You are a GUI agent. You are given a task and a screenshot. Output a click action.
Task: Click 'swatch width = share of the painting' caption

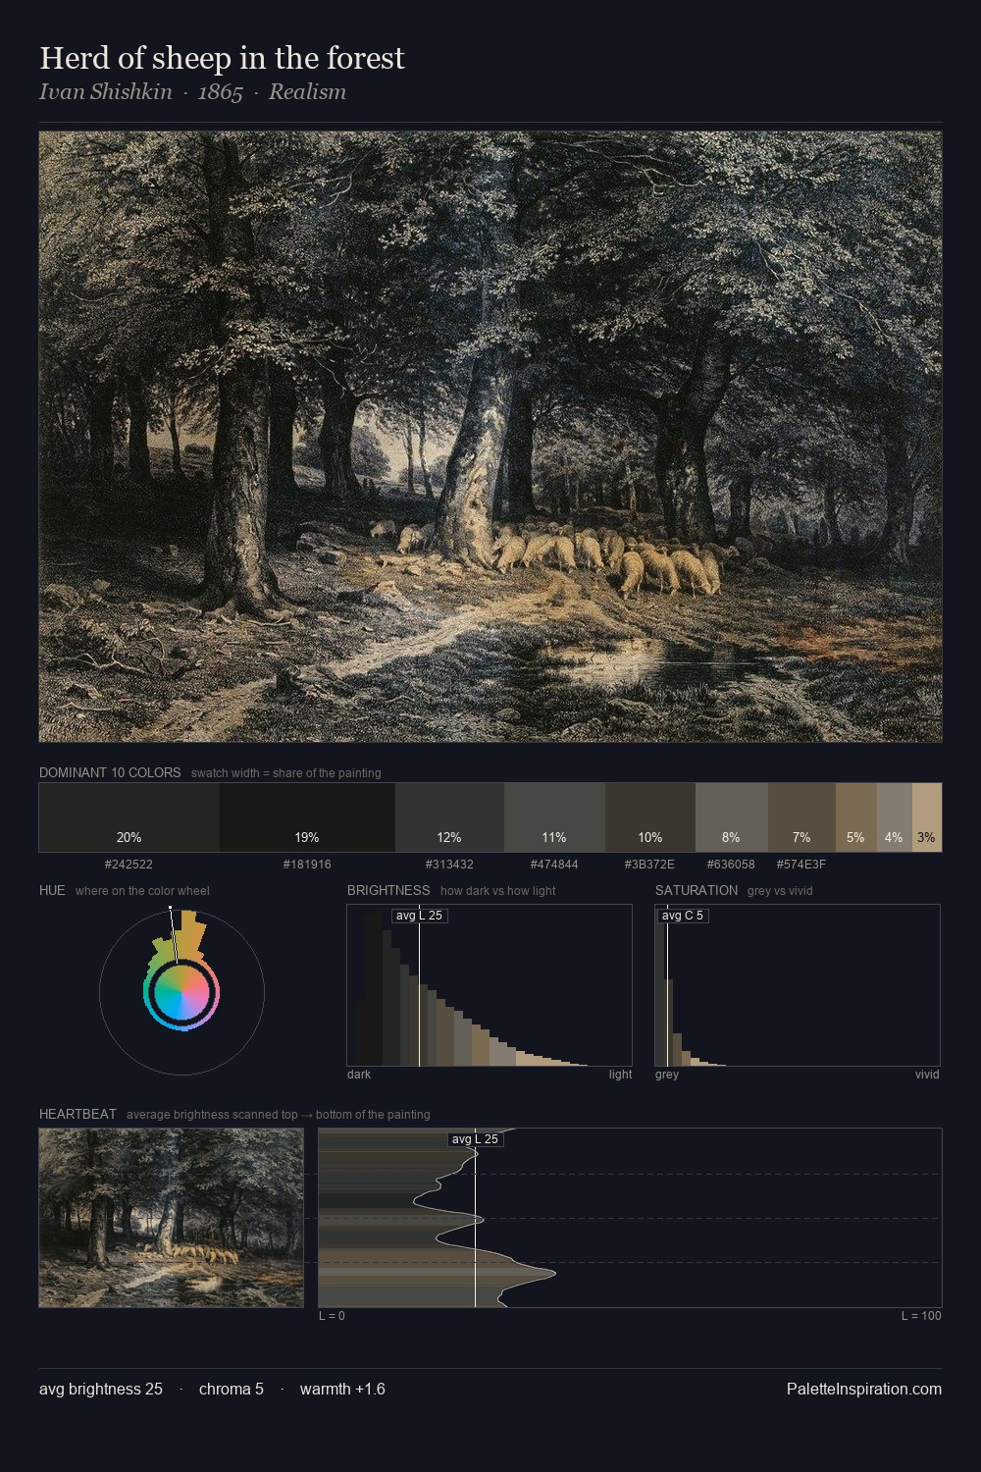(x=286, y=773)
